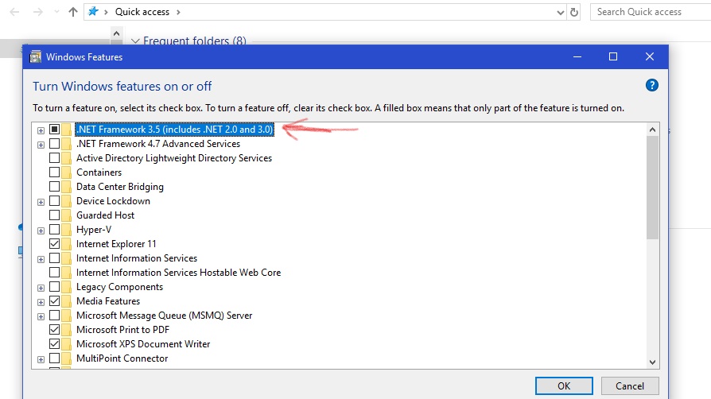Click the Microsoft Print to PDF folder icon
The width and height of the screenshot is (711, 399).
click(x=67, y=330)
